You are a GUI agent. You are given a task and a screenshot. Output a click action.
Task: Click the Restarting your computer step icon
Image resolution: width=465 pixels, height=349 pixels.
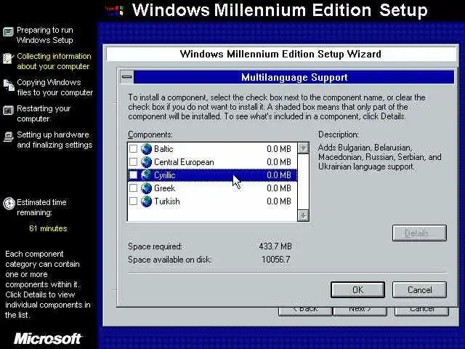click(8, 111)
